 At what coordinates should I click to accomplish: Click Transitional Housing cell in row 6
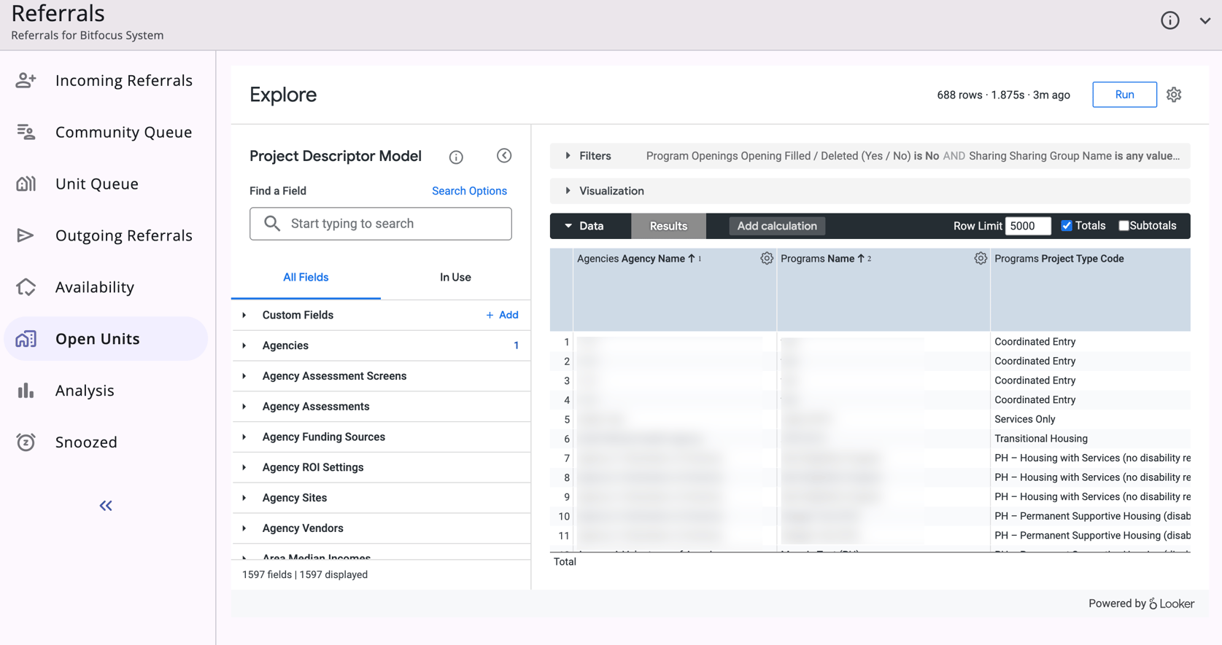point(1041,439)
